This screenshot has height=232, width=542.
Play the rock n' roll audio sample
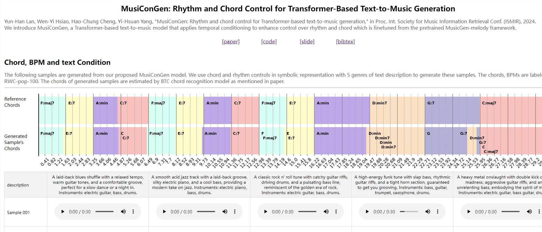pos(266,212)
